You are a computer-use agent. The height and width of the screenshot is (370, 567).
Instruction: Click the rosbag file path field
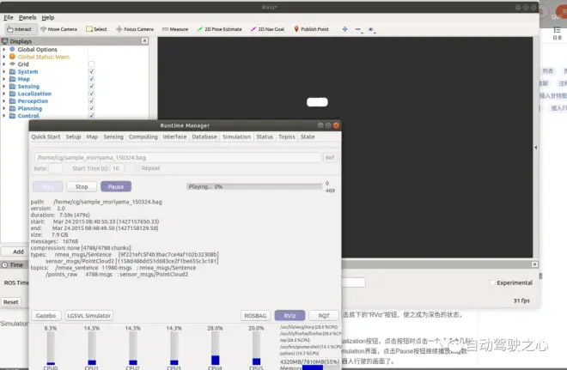click(178, 158)
